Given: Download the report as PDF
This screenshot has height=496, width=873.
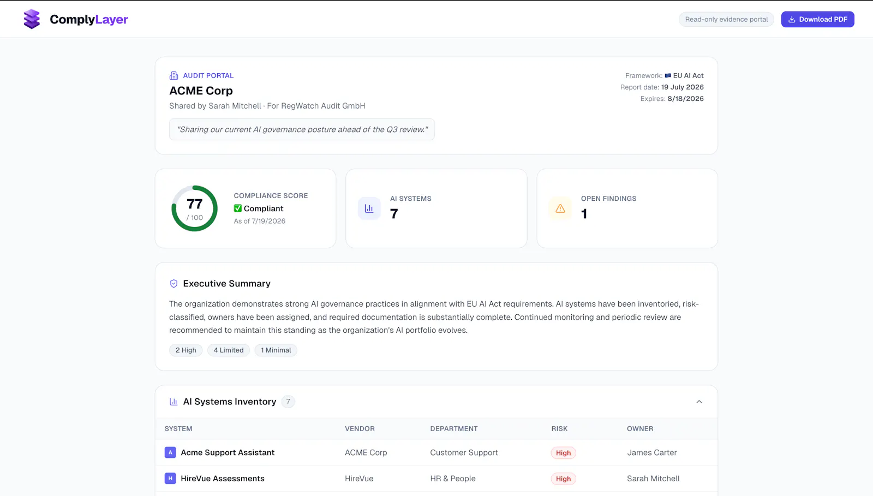Looking at the screenshot, I should pyautogui.click(x=817, y=19).
